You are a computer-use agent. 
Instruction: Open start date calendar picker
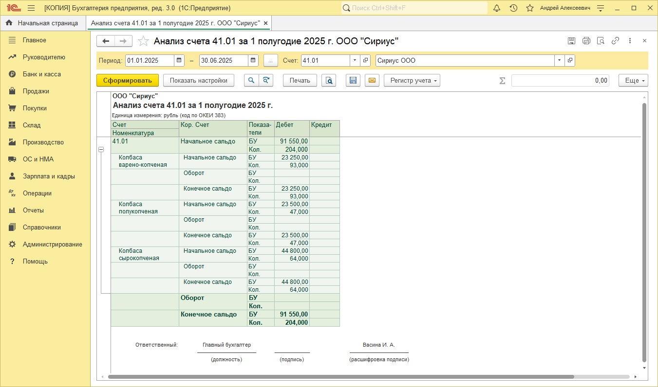pyautogui.click(x=179, y=61)
